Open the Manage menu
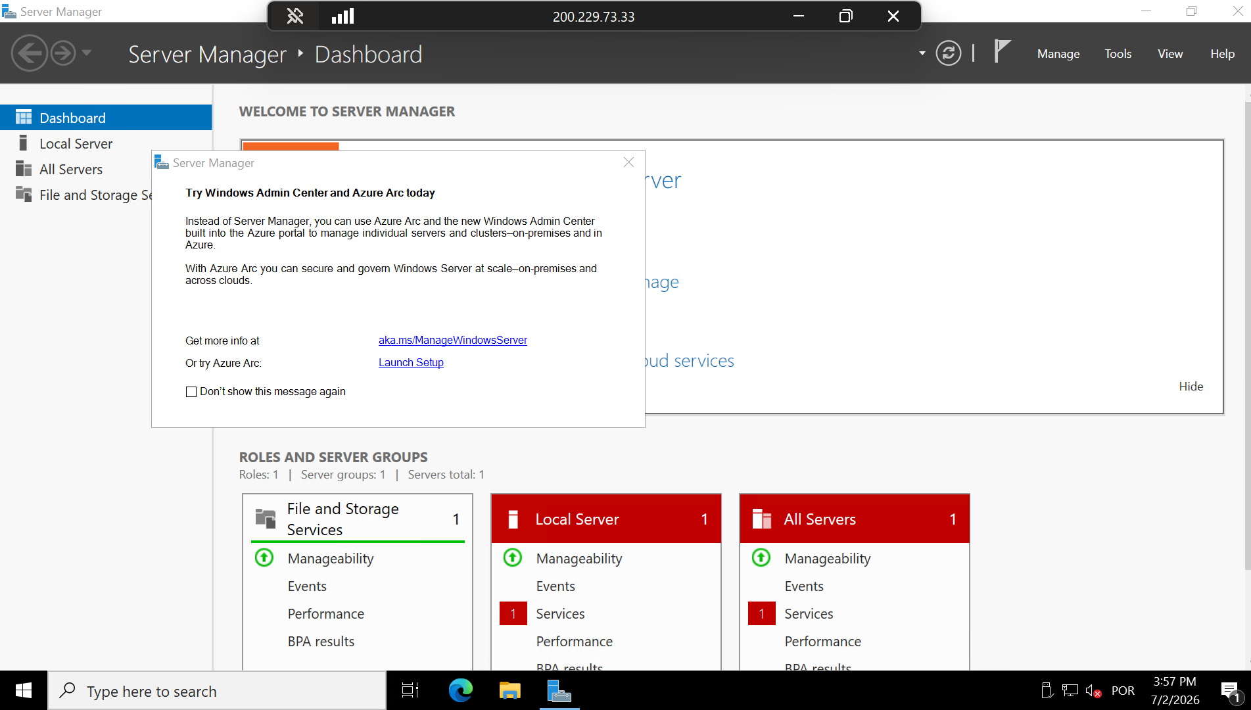1251x710 pixels. pos(1058,54)
